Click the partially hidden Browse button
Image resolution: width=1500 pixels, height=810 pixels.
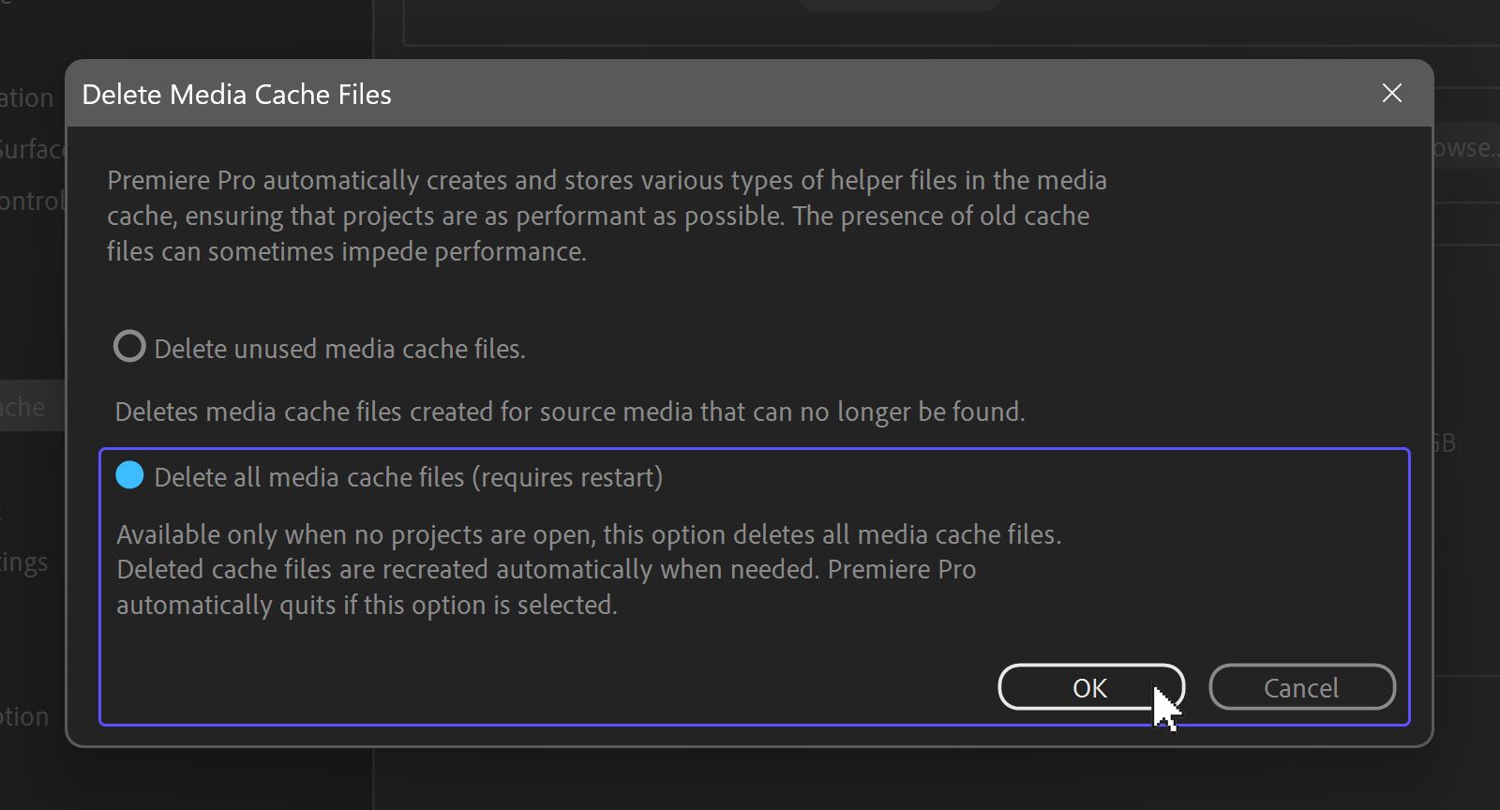(x=1465, y=148)
